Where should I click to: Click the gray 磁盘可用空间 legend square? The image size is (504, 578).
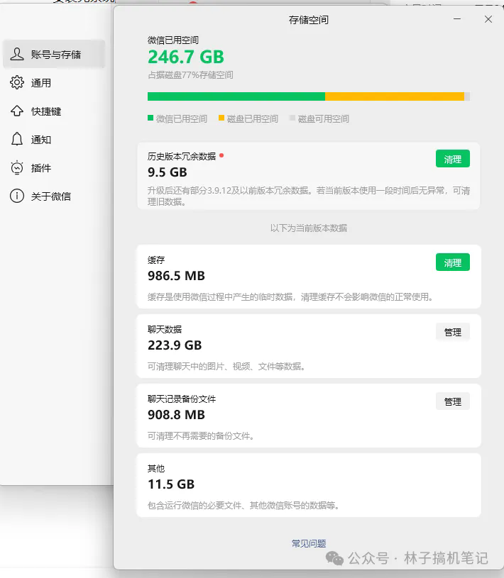(x=292, y=118)
